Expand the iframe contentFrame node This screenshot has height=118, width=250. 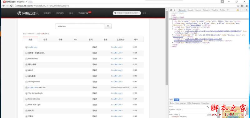click(173, 23)
